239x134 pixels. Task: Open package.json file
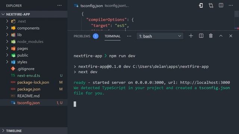click(x=29, y=89)
